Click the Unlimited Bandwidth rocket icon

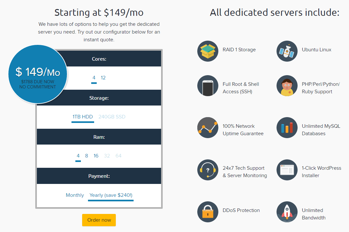point(287,212)
